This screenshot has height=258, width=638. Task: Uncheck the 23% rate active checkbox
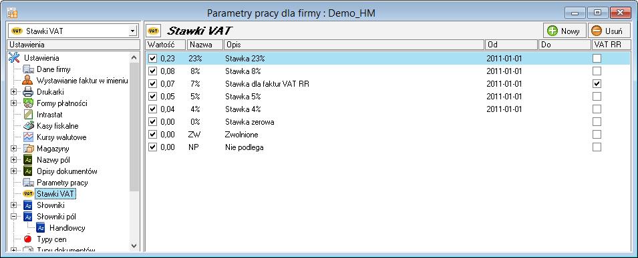click(x=152, y=59)
